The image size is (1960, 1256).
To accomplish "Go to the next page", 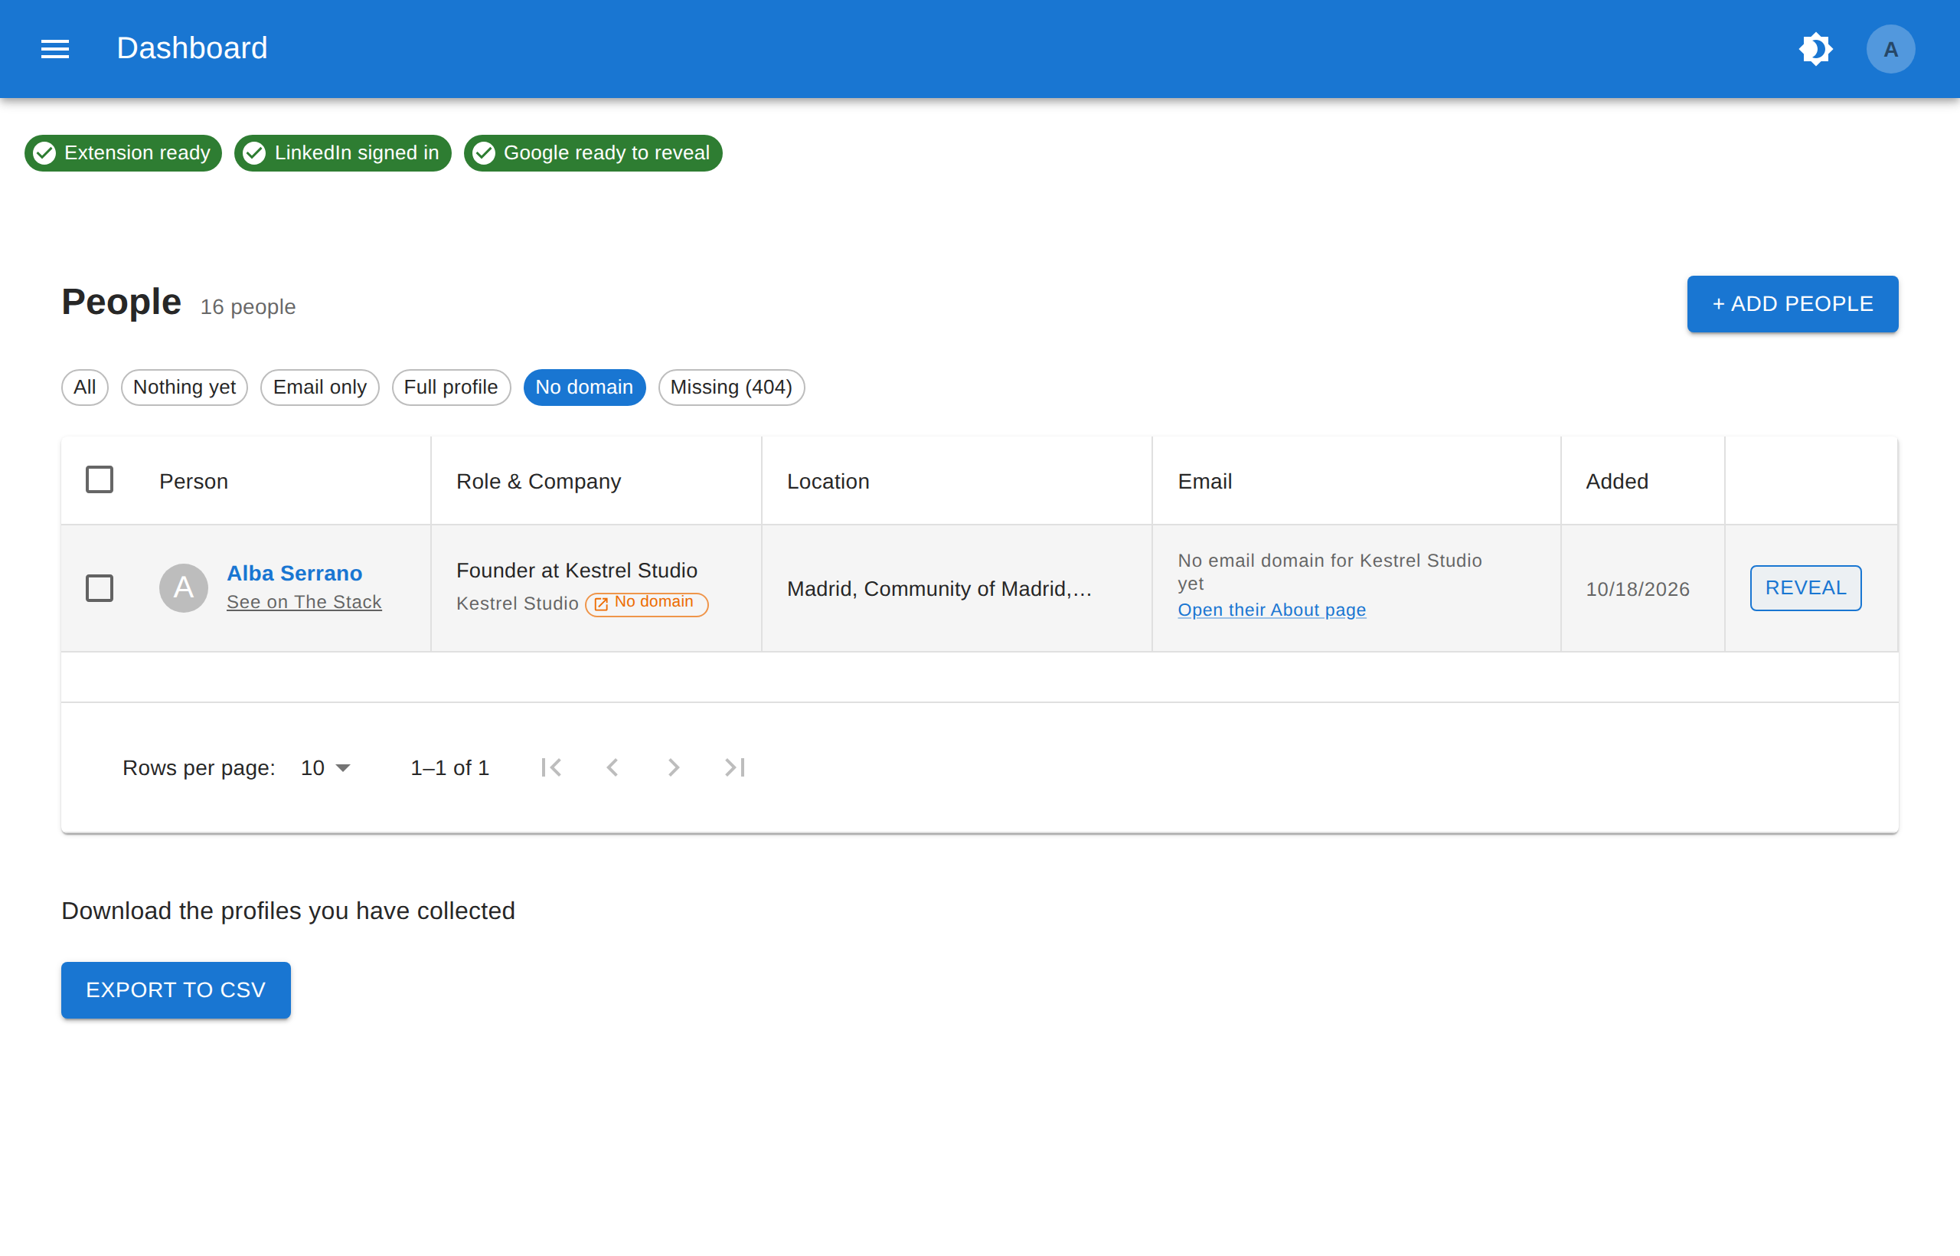I will point(674,767).
